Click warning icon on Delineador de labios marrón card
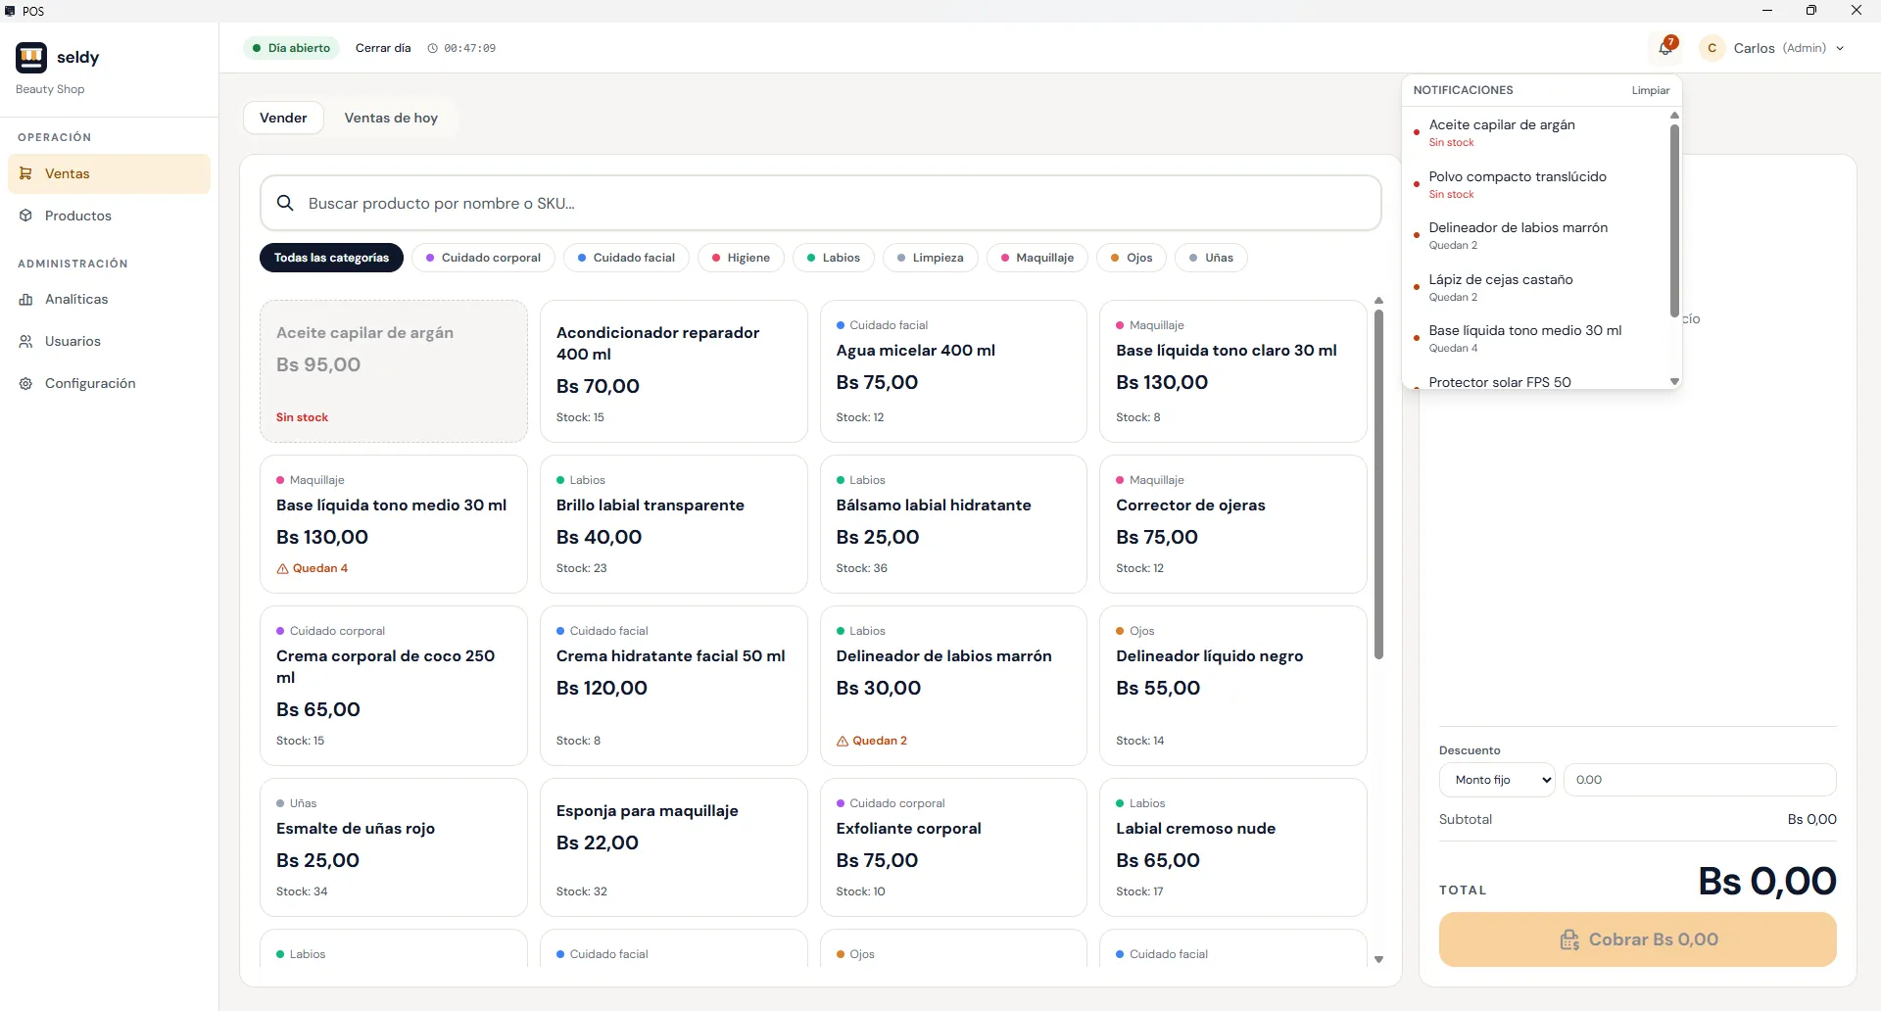1881x1011 pixels. click(x=843, y=741)
